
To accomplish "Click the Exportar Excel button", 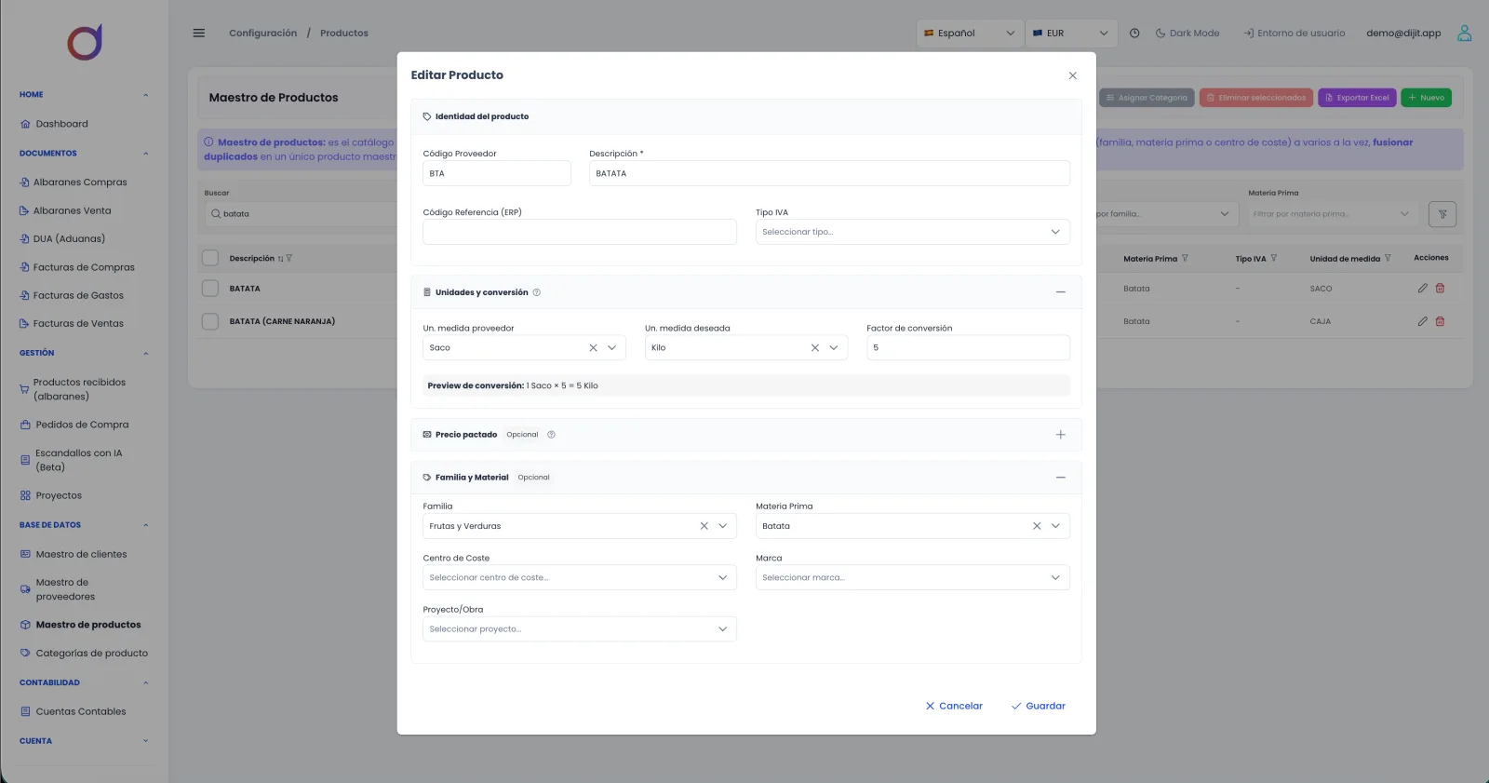I will (1357, 98).
